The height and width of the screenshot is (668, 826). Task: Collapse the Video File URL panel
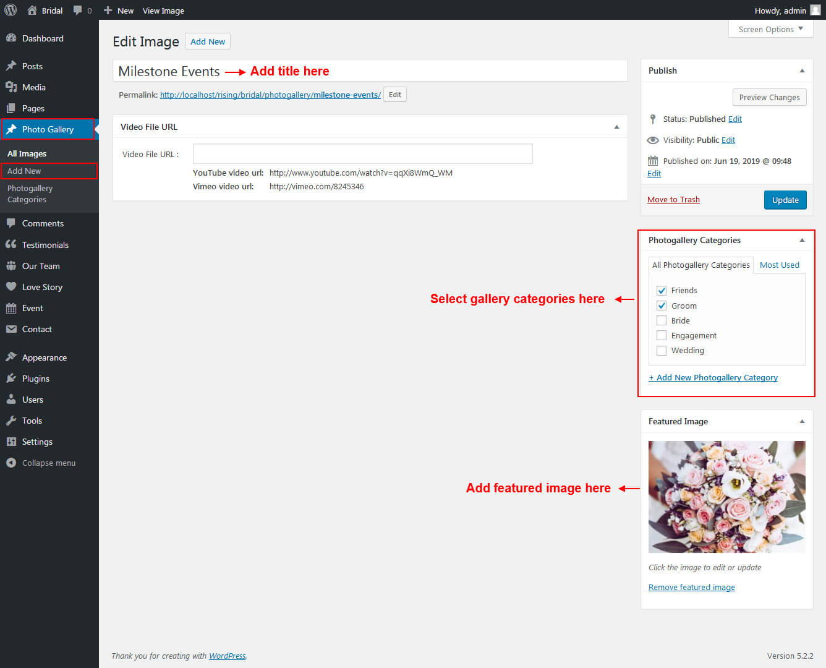coord(616,127)
